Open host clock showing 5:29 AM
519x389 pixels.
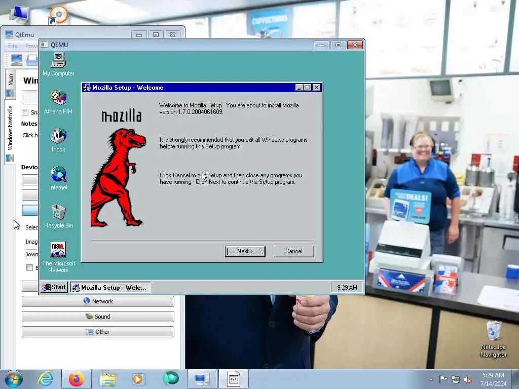coord(493,379)
